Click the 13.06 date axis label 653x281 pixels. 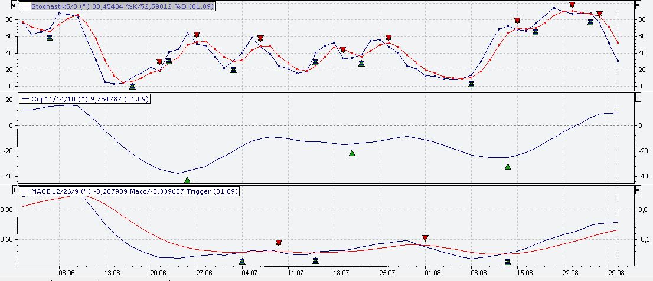tap(112, 273)
